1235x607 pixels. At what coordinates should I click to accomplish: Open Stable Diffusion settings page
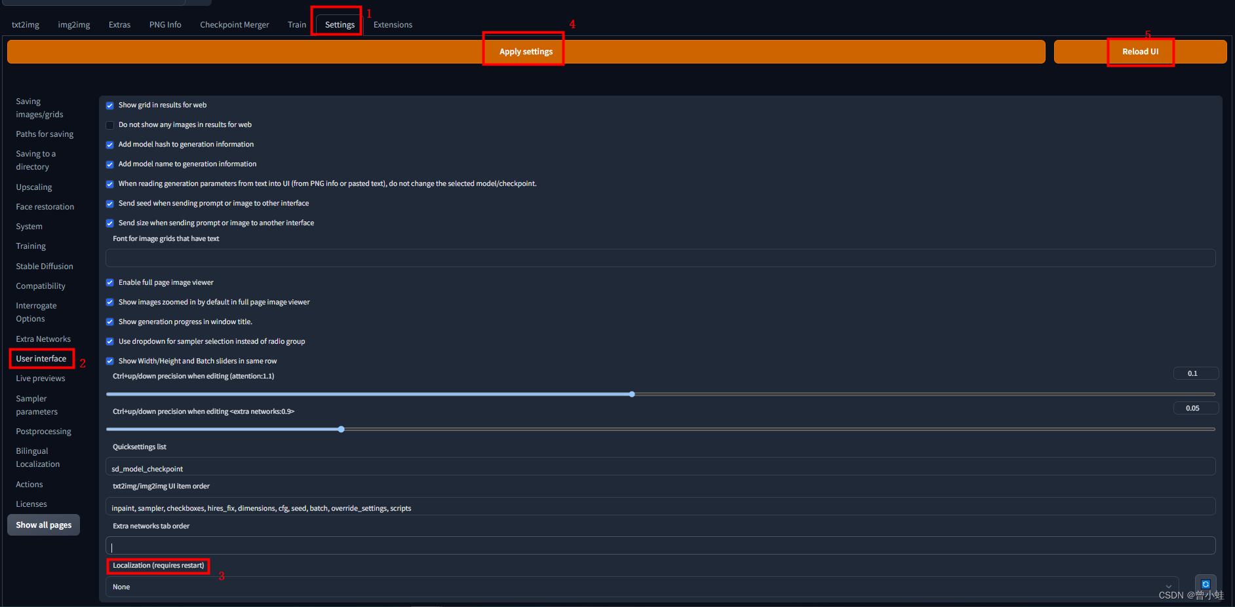45,267
